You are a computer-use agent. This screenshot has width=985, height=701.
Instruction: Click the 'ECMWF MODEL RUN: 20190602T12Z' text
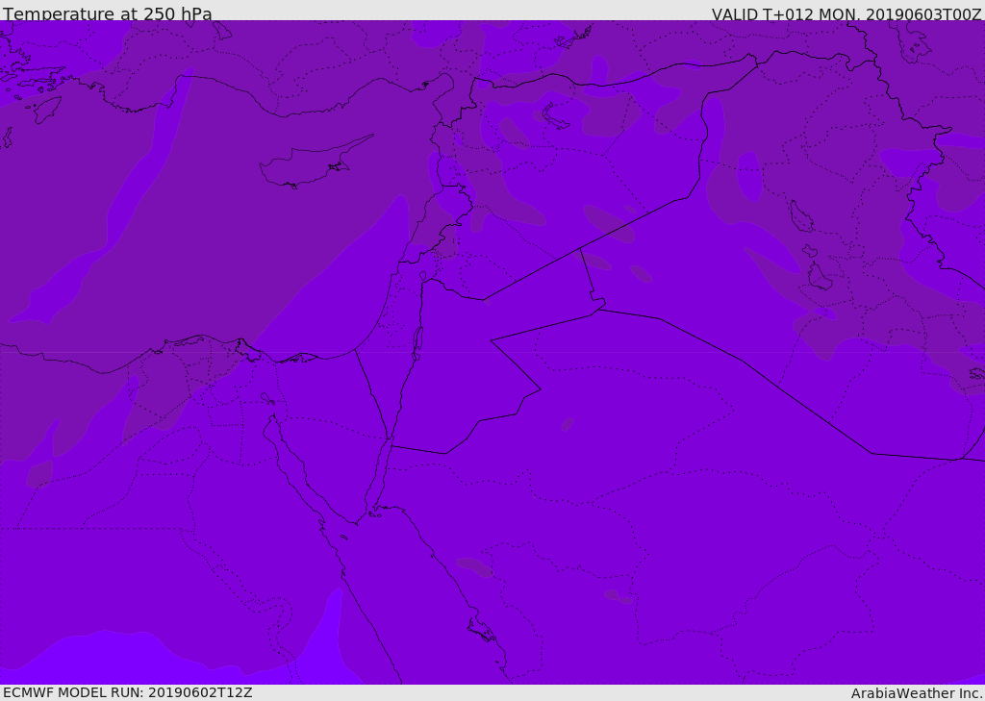128,692
